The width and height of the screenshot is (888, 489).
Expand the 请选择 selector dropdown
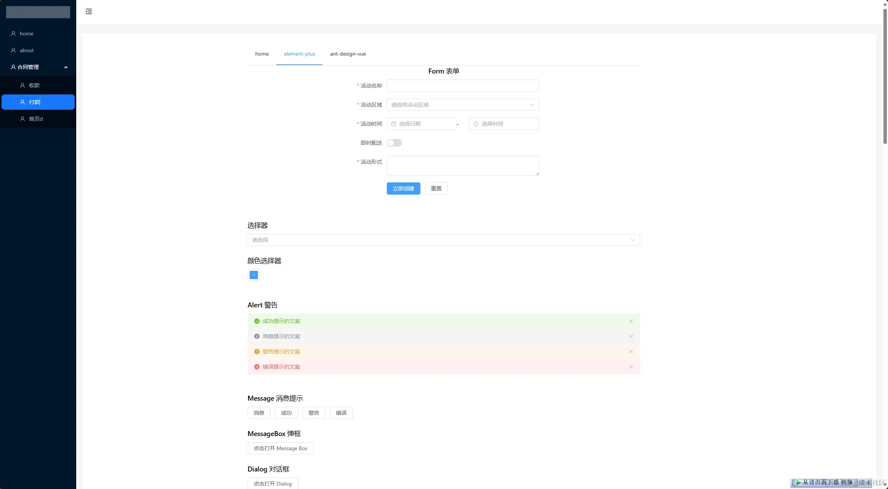click(444, 240)
